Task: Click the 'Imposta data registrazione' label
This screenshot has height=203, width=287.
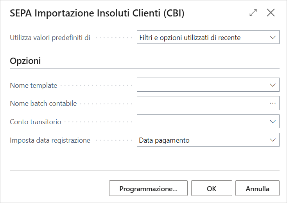Action: pyautogui.click(x=50, y=140)
